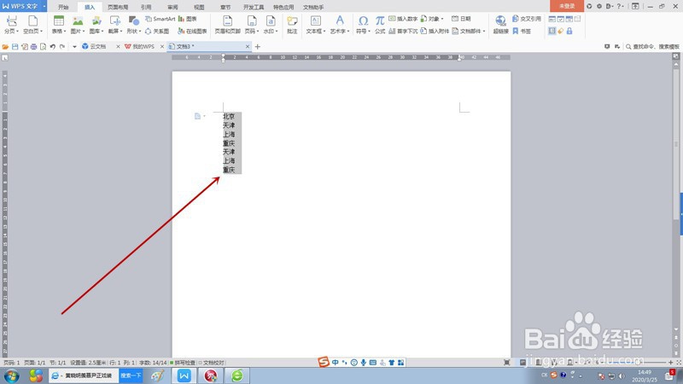This screenshot has width=683, height=384.
Task: Click the 未登录 (not logged in) button
Action: (567, 6)
